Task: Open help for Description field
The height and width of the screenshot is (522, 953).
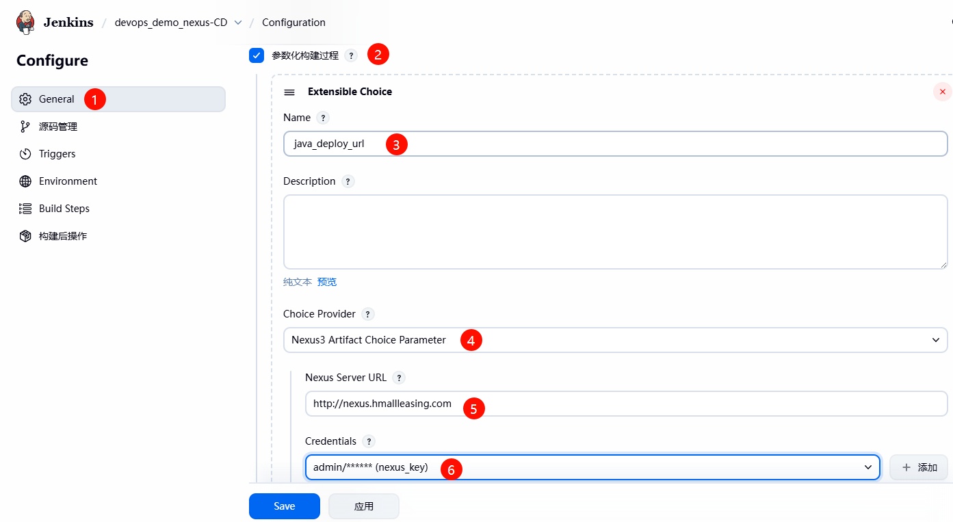Action: coord(348,181)
